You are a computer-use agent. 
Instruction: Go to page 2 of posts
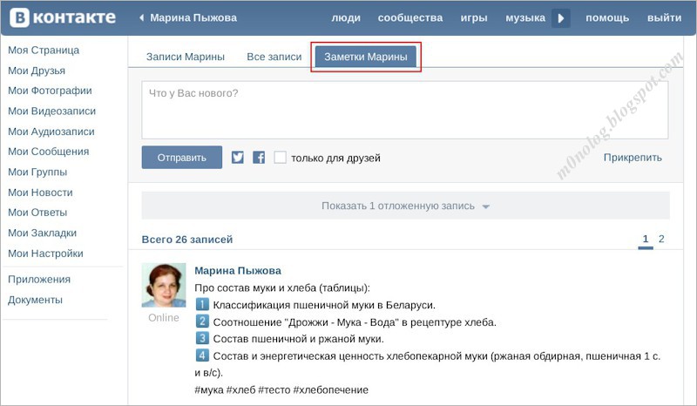(x=661, y=239)
